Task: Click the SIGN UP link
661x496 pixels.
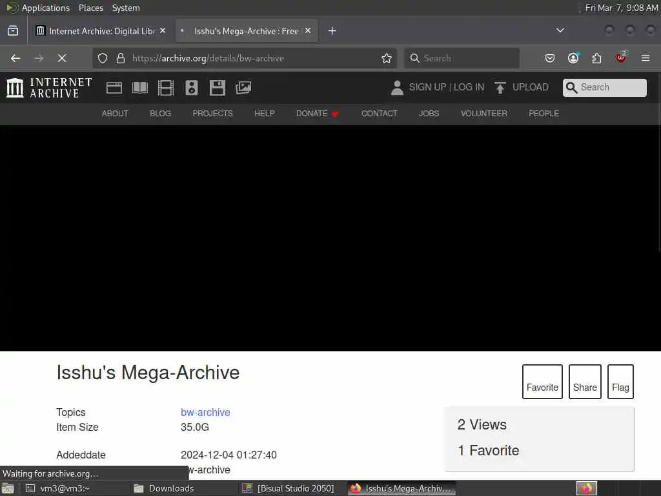Action: pos(427,87)
